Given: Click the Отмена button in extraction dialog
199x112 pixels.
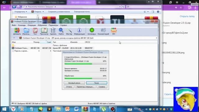Looking at the screenshot, I should 69,87.
